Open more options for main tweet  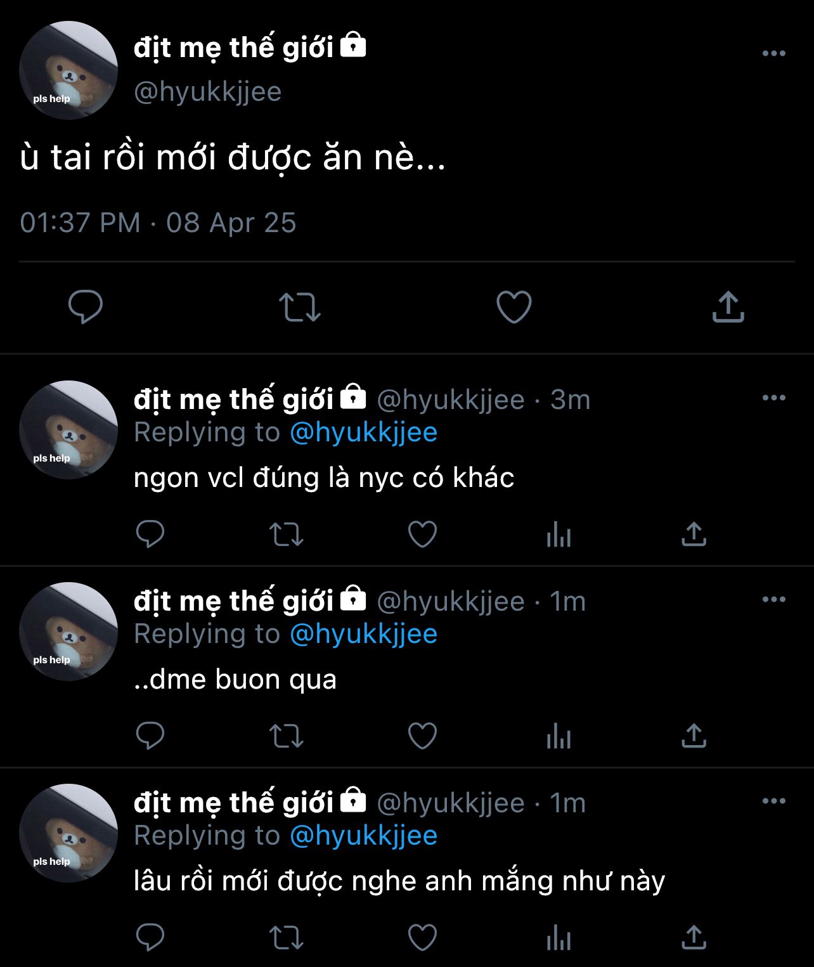point(773,54)
